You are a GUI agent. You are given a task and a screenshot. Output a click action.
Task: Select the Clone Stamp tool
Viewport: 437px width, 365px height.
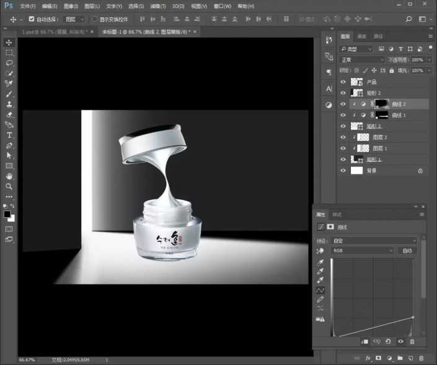[9, 104]
